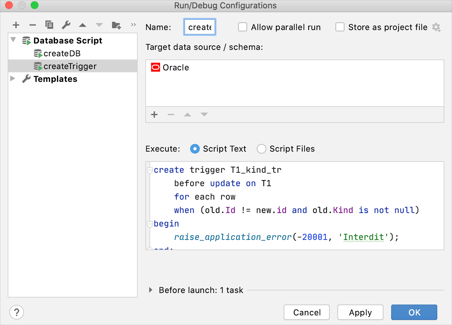Select Oracle in target data source list
The height and width of the screenshot is (325, 452).
click(x=295, y=67)
